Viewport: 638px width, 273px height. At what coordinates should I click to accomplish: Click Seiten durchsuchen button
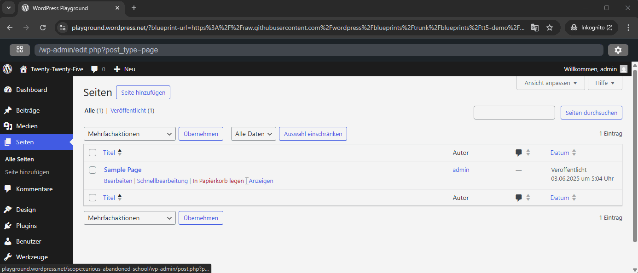click(592, 113)
